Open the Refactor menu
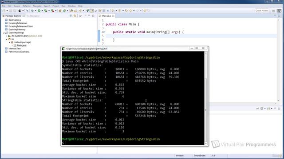Viewport: 284px width, 159px height. pyautogui.click(x=27, y=6)
